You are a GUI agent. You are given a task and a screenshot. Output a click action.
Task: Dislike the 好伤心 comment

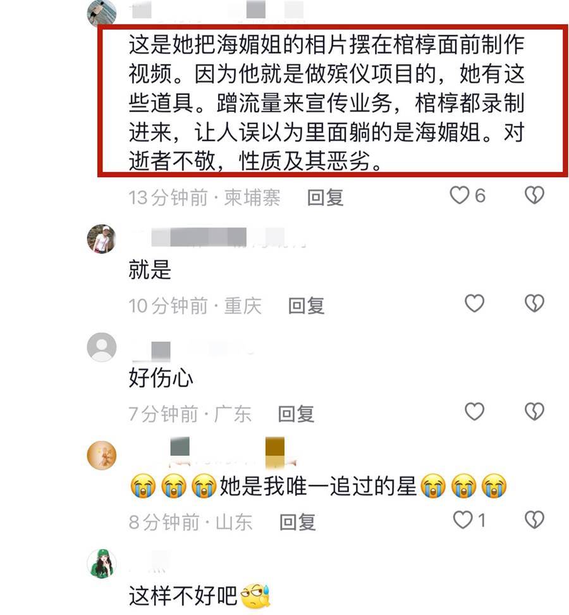coord(534,412)
